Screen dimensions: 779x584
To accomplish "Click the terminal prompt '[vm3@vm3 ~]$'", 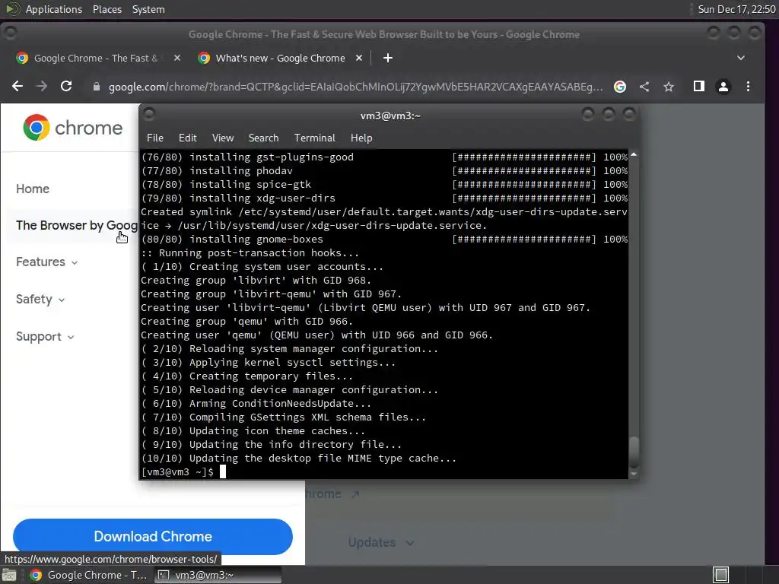I will tap(177, 471).
